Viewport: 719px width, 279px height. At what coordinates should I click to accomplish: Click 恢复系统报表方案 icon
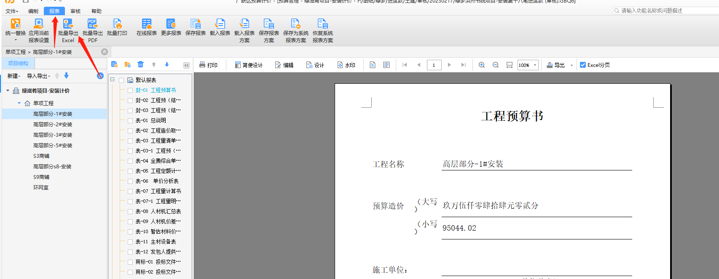pyautogui.click(x=323, y=24)
